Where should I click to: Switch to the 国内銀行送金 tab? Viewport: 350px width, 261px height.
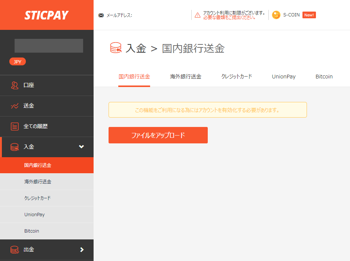pyautogui.click(x=134, y=77)
